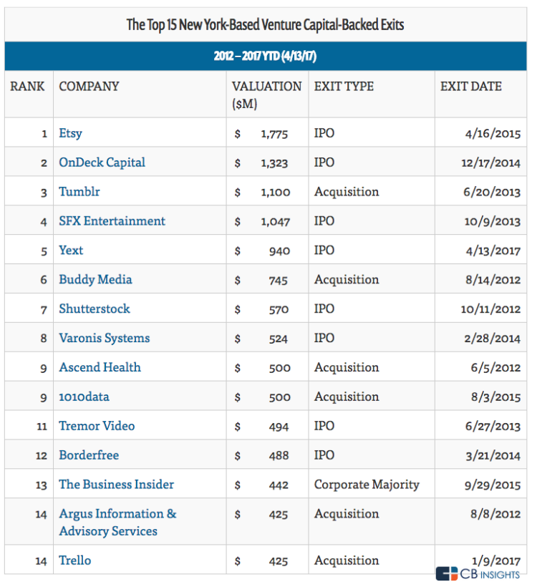This screenshot has width=537, height=582.
Task: Open the OnDeck Capital link
Action: [x=102, y=163]
